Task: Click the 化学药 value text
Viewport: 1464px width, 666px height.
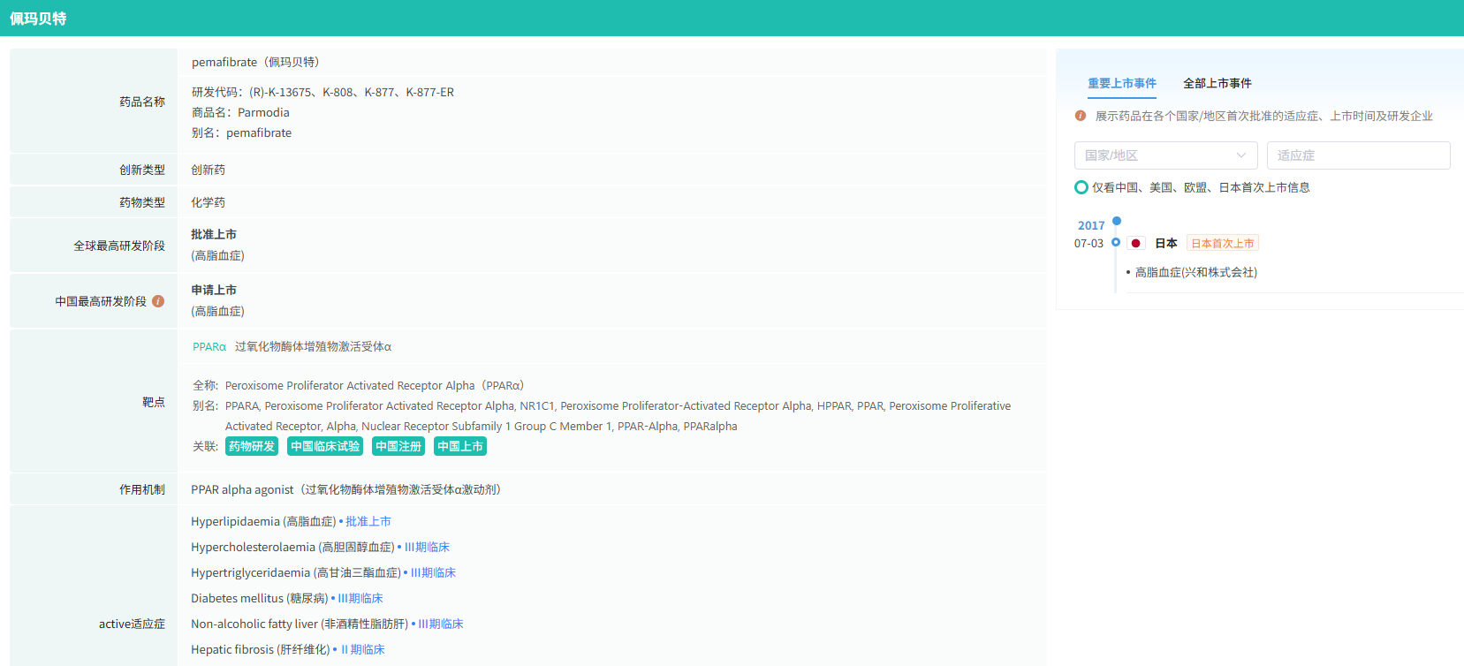Action: [209, 202]
